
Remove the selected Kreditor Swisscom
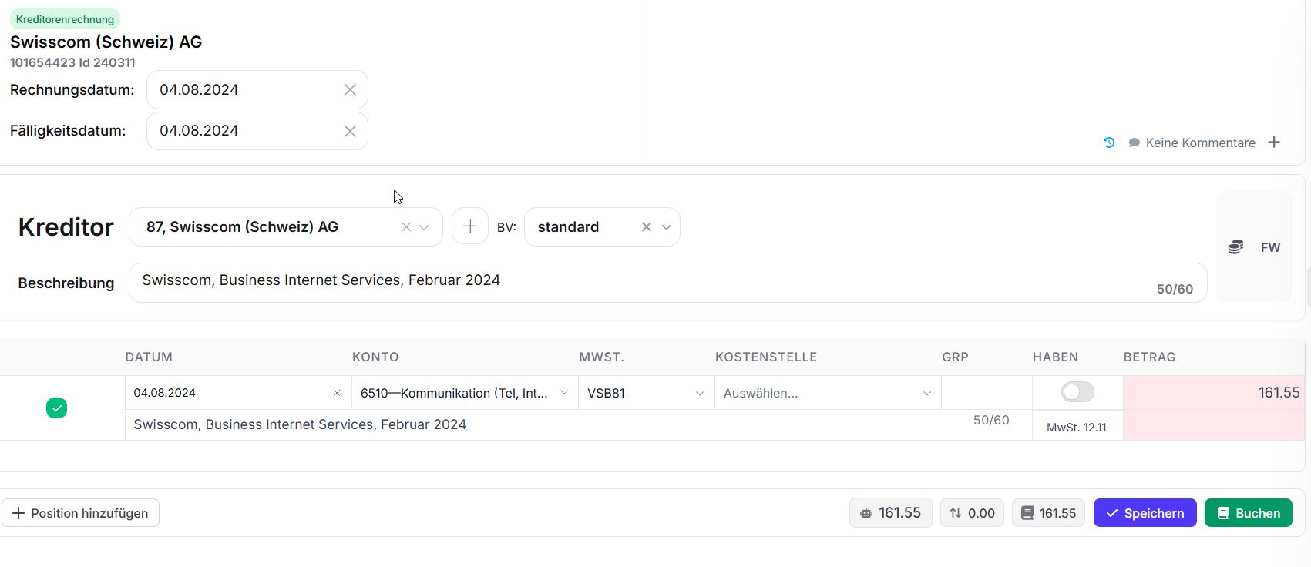(x=406, y=227)
